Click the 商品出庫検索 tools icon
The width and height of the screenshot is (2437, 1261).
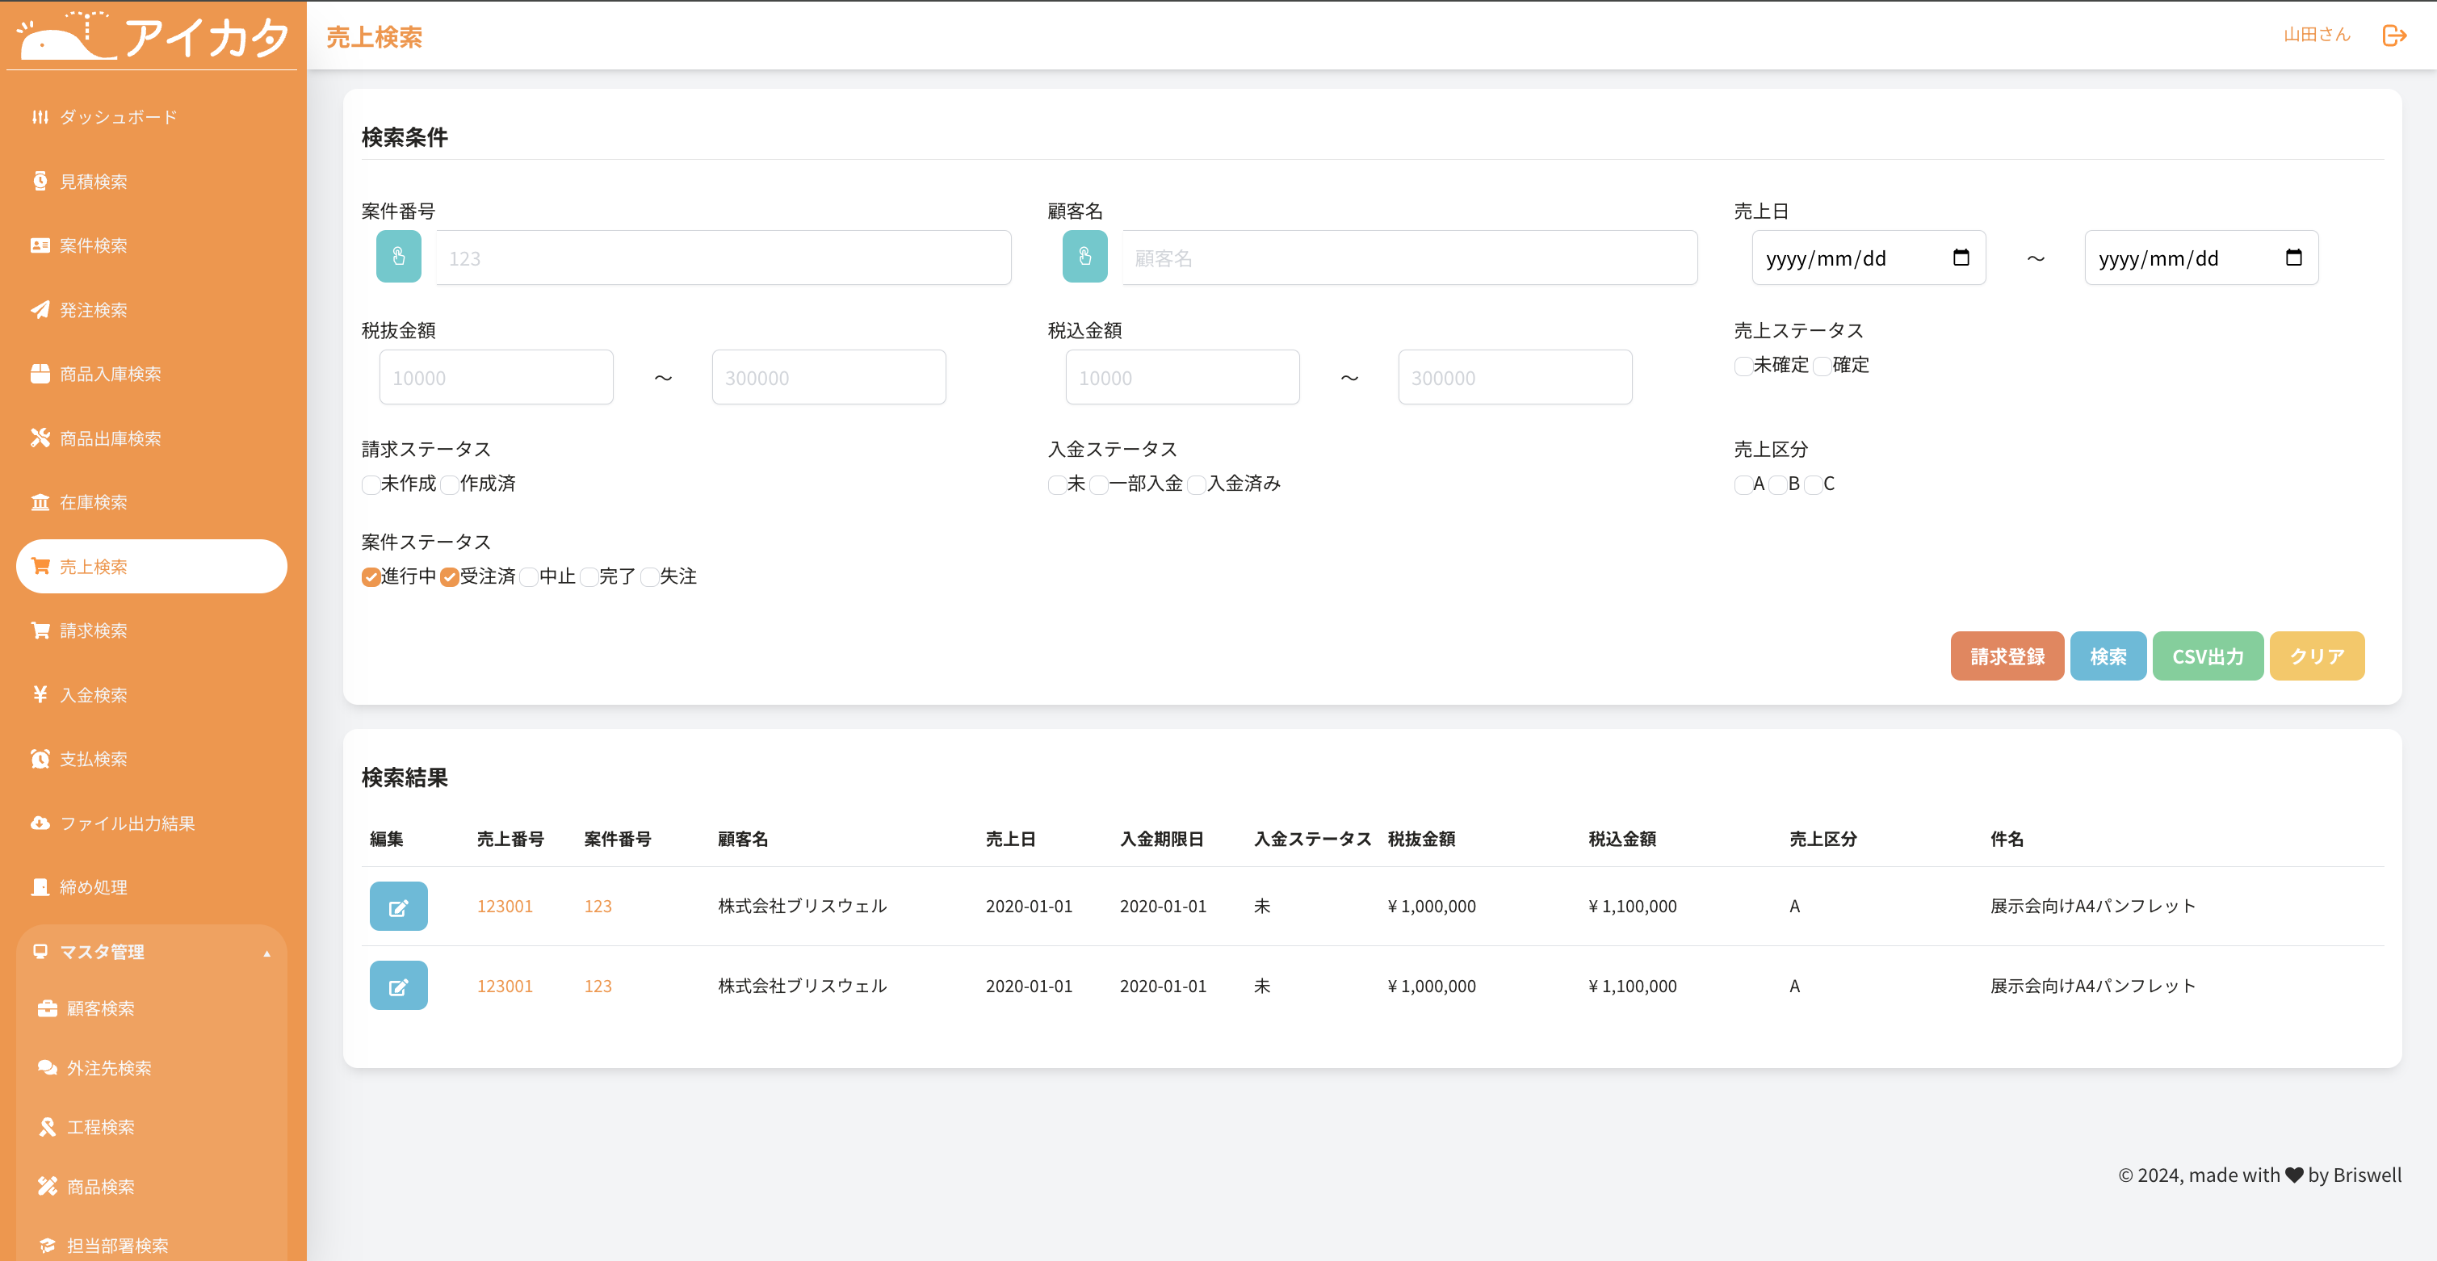[x=40, y=438]
